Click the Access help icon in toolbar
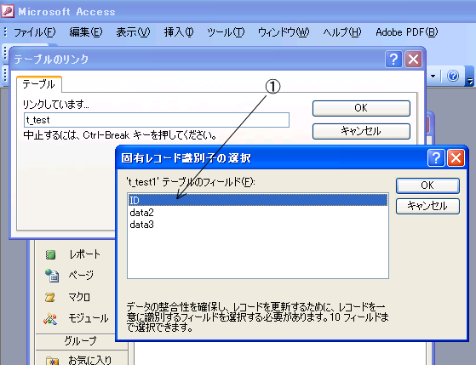This screenshot has width=476, height=365. click(x=453, y=76)
